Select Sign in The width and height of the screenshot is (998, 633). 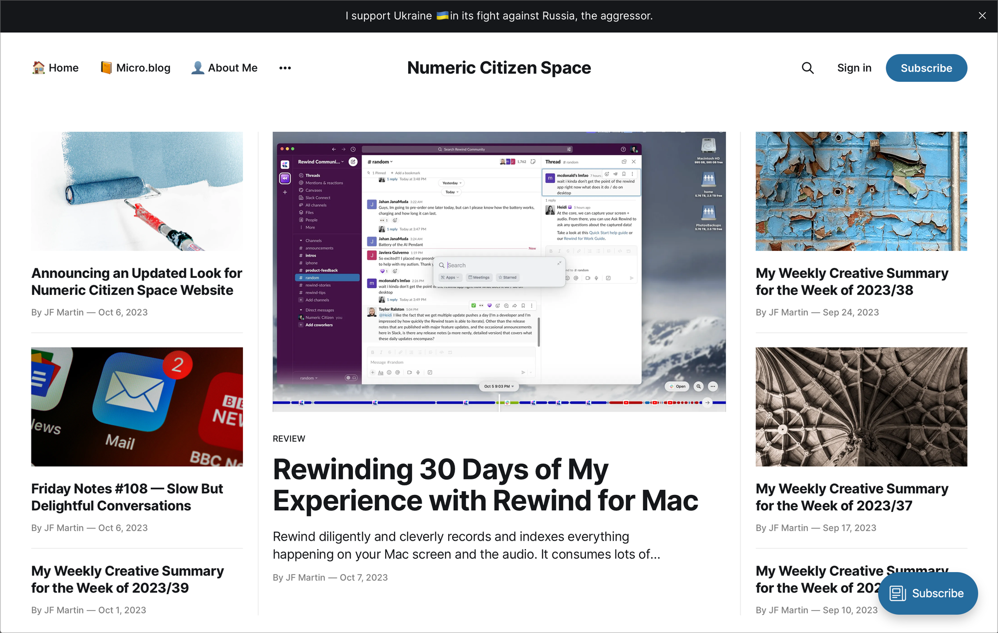pyautogui.click(x=854, y=67)
